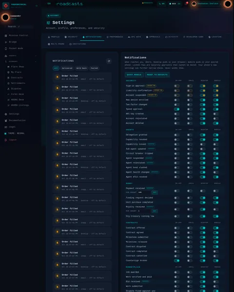Toggle Two-factor changed Mobile notifications

pos(215,105)
